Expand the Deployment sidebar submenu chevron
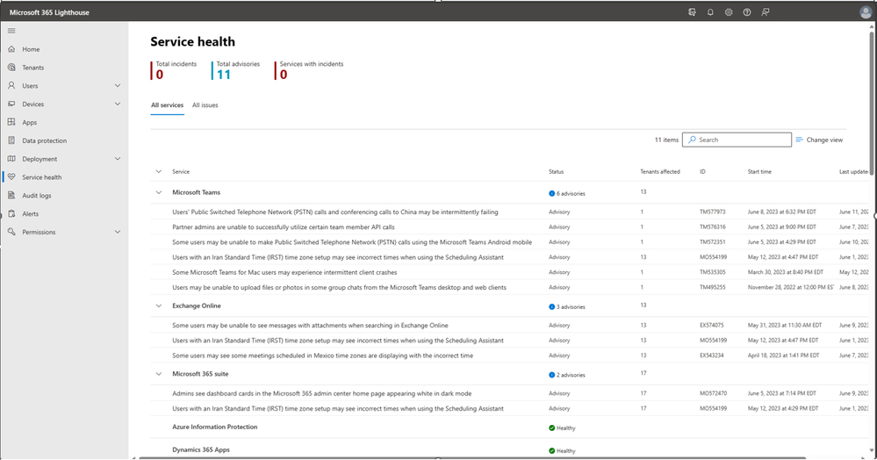The height and width of the screenshot is (460, 877). [118, 159]
